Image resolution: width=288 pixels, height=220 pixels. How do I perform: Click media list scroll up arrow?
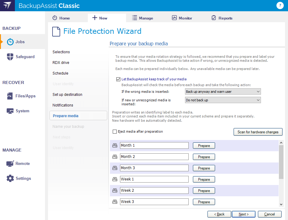[281, 143]
